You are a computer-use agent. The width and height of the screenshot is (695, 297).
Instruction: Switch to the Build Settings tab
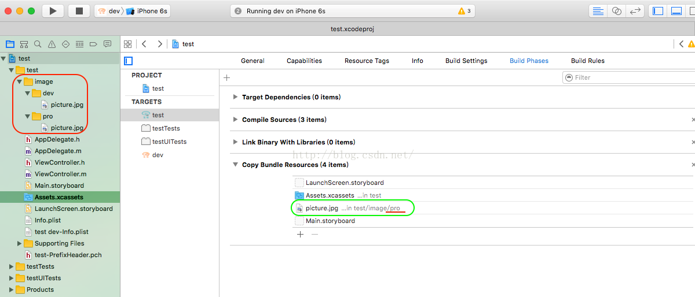[x=466, y=61]
